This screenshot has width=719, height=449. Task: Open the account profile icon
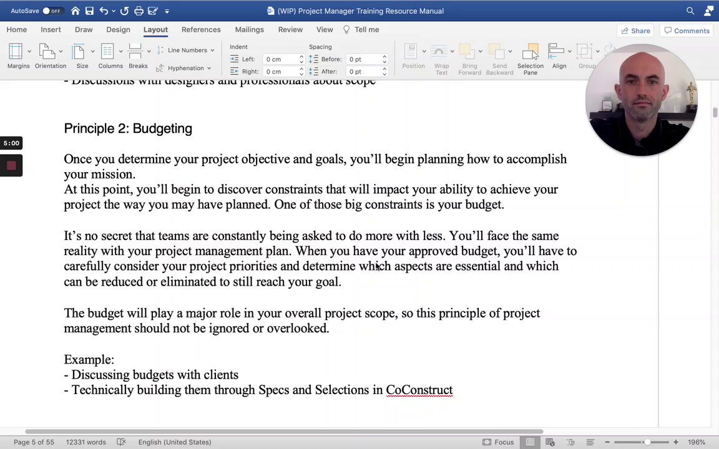[708, 11]
